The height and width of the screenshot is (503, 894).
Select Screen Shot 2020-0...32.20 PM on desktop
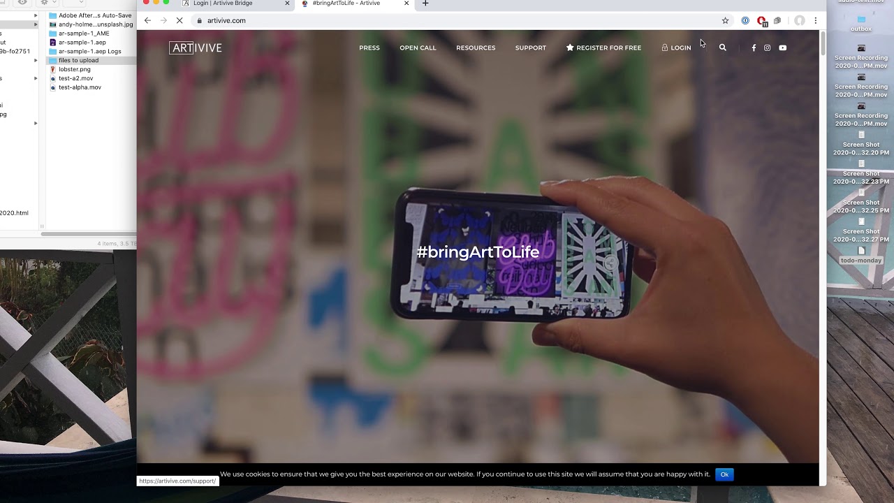coord(861,144)
